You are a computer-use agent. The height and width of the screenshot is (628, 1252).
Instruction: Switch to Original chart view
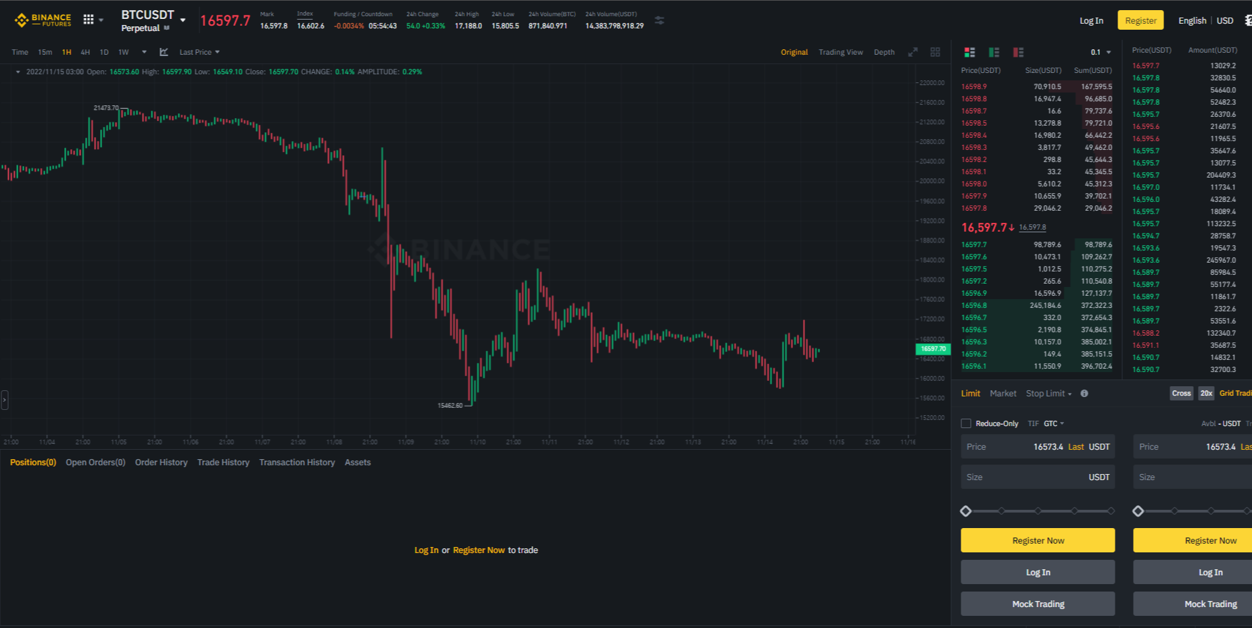[794, 52]
